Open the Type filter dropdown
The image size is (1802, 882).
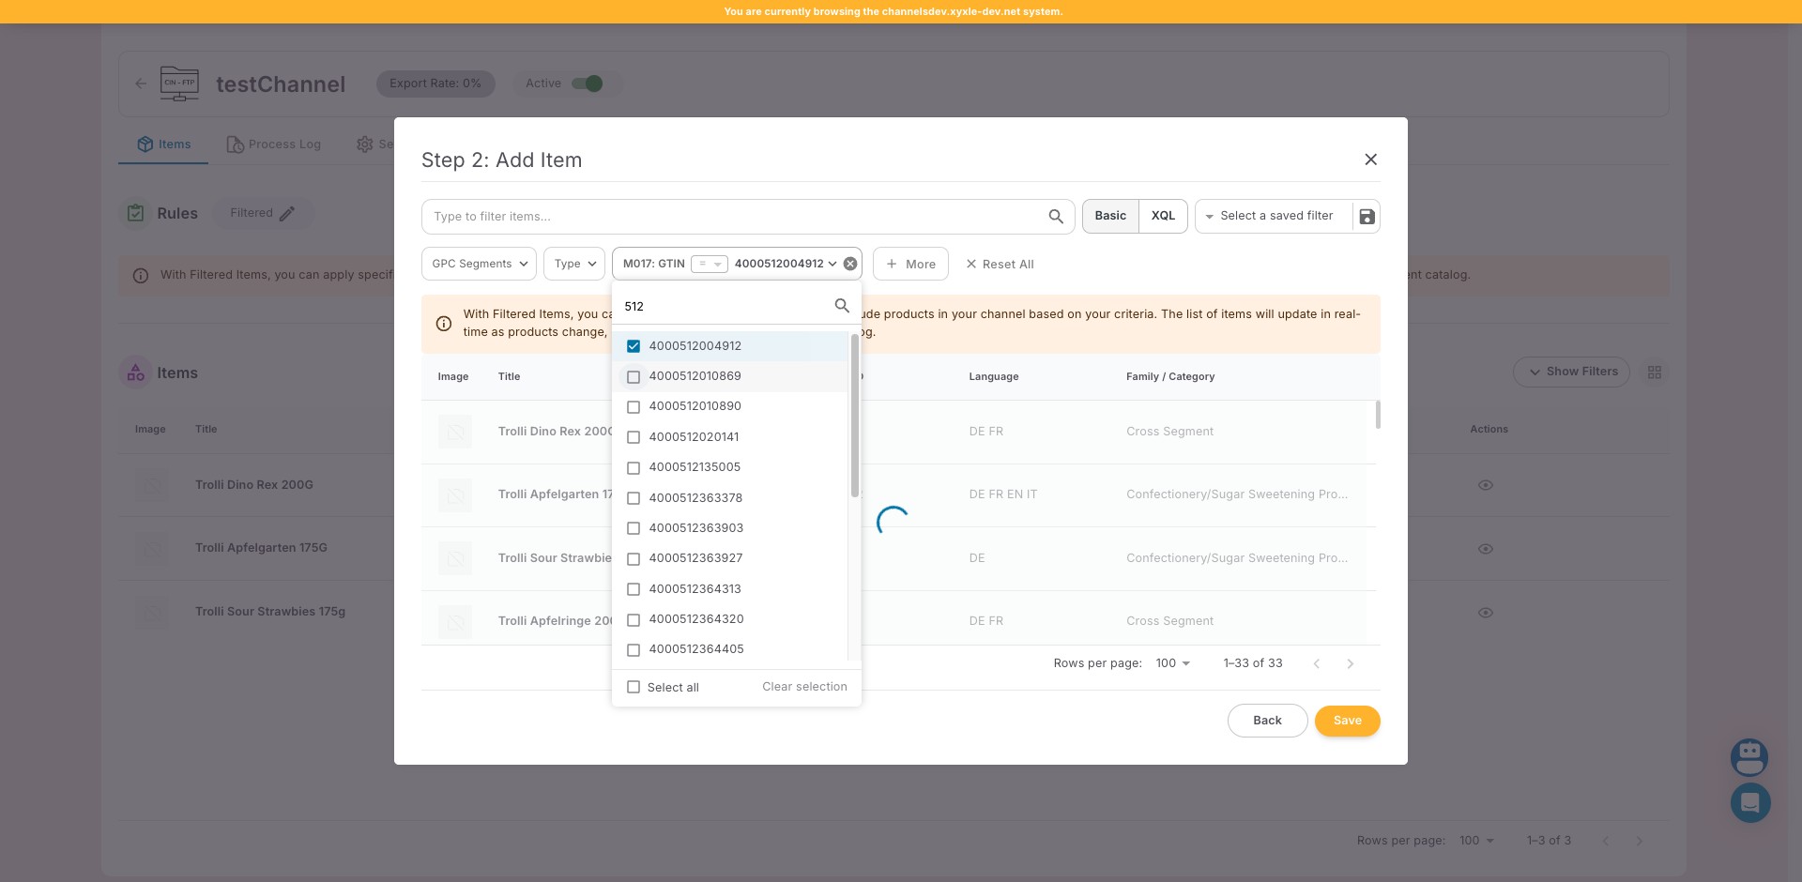coord(574,264)
